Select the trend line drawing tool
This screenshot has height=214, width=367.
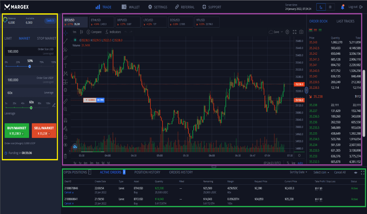click(65, 41)
